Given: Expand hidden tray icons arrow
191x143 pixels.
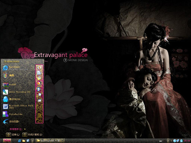Looking at the screenshot, I should tap(171, 141).
